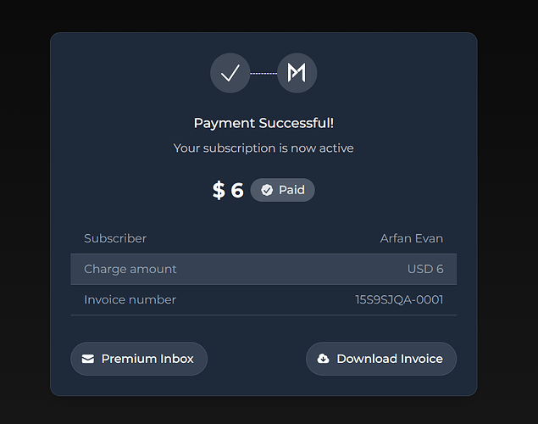Click the dollar sign symbol
538x424 pixels.
coord(219,190)
